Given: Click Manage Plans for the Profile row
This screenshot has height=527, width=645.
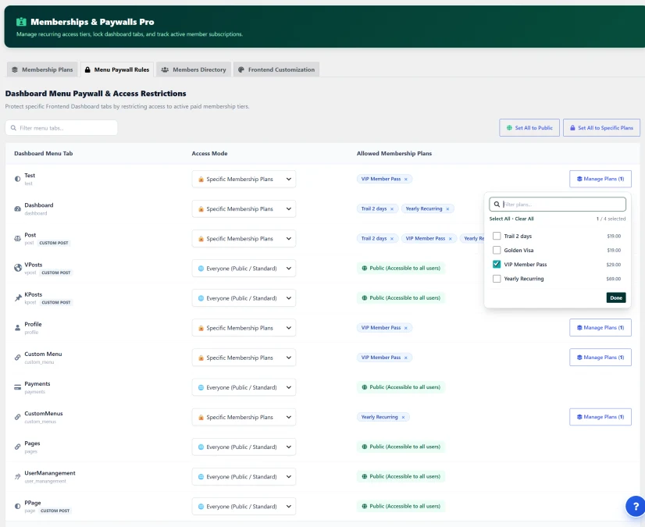Looking at the screenshot, I should [600, 328].
